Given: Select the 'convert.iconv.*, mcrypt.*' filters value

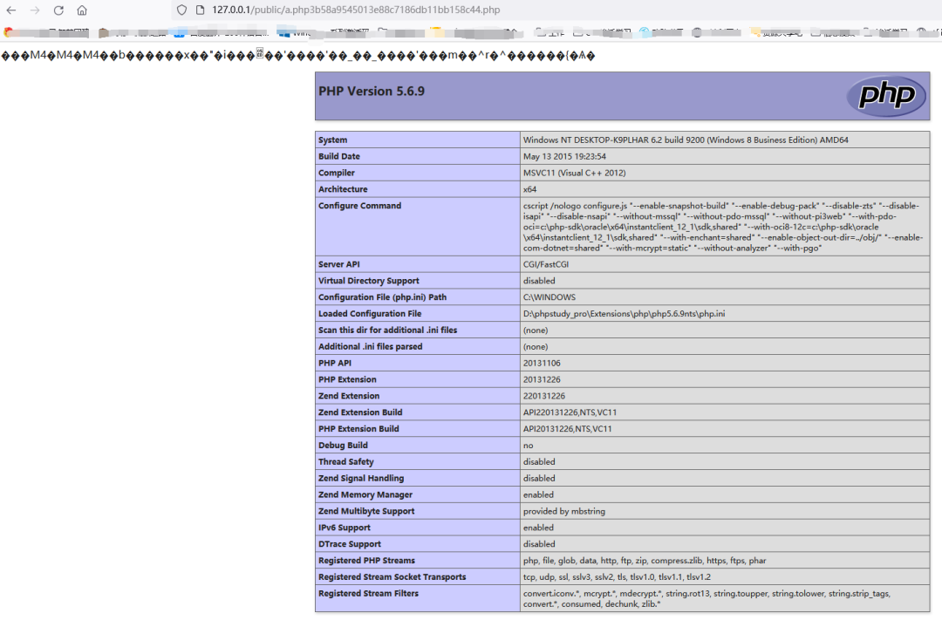Looking at the screenshot, I should click(x=706, y=598).
